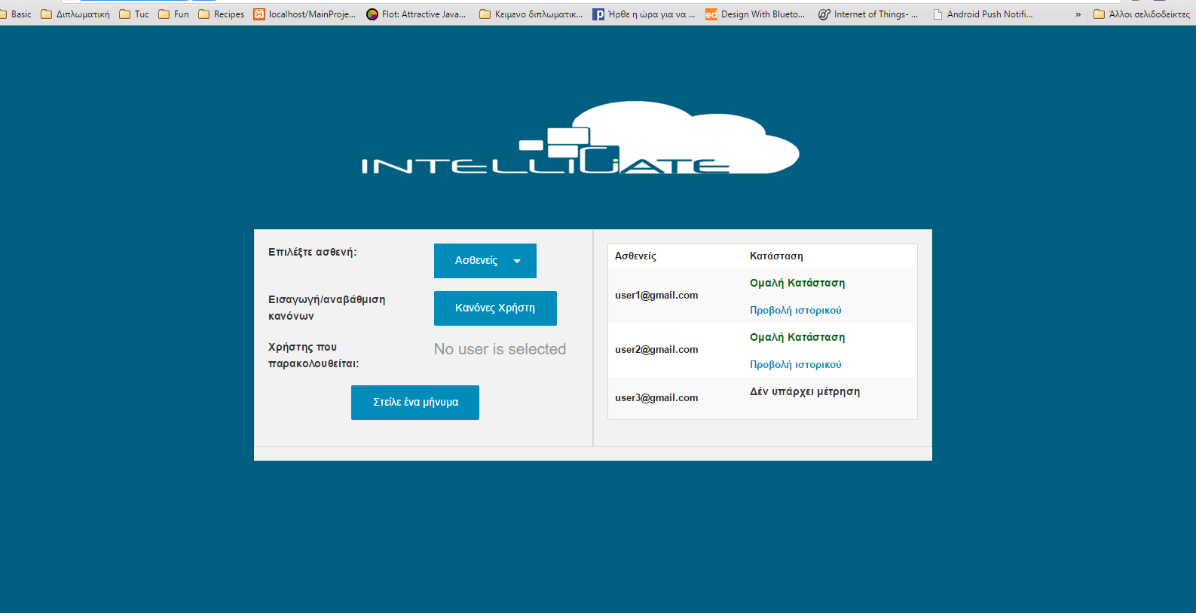1196x613 pixels.
Task: Click the Intelligate cloud logo
Action: point(580,138)
